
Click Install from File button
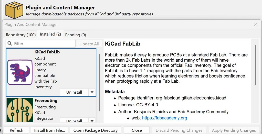50,130
